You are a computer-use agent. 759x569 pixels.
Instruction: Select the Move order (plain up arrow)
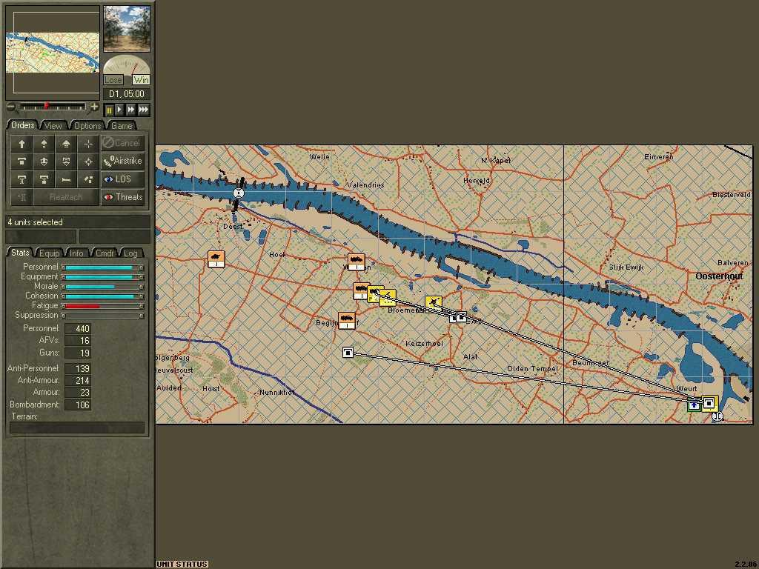click(x=21, y=143)
